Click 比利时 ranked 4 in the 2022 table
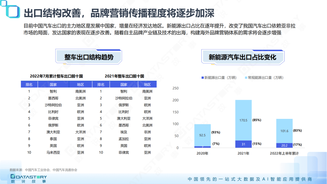The height and width of the screenshot is (184, 327). tap(53, 112)
